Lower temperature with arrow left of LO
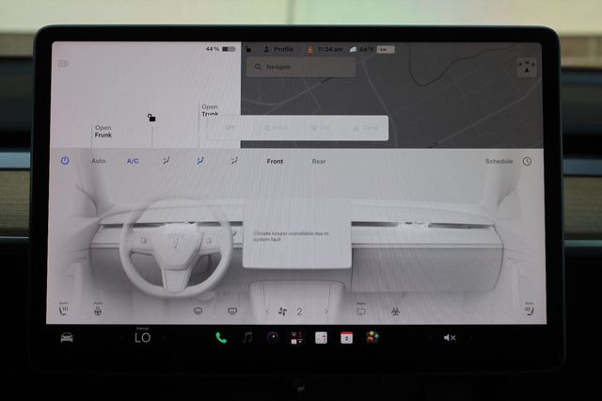The height and width of the screenshot is (401, 602). point(122,338)
